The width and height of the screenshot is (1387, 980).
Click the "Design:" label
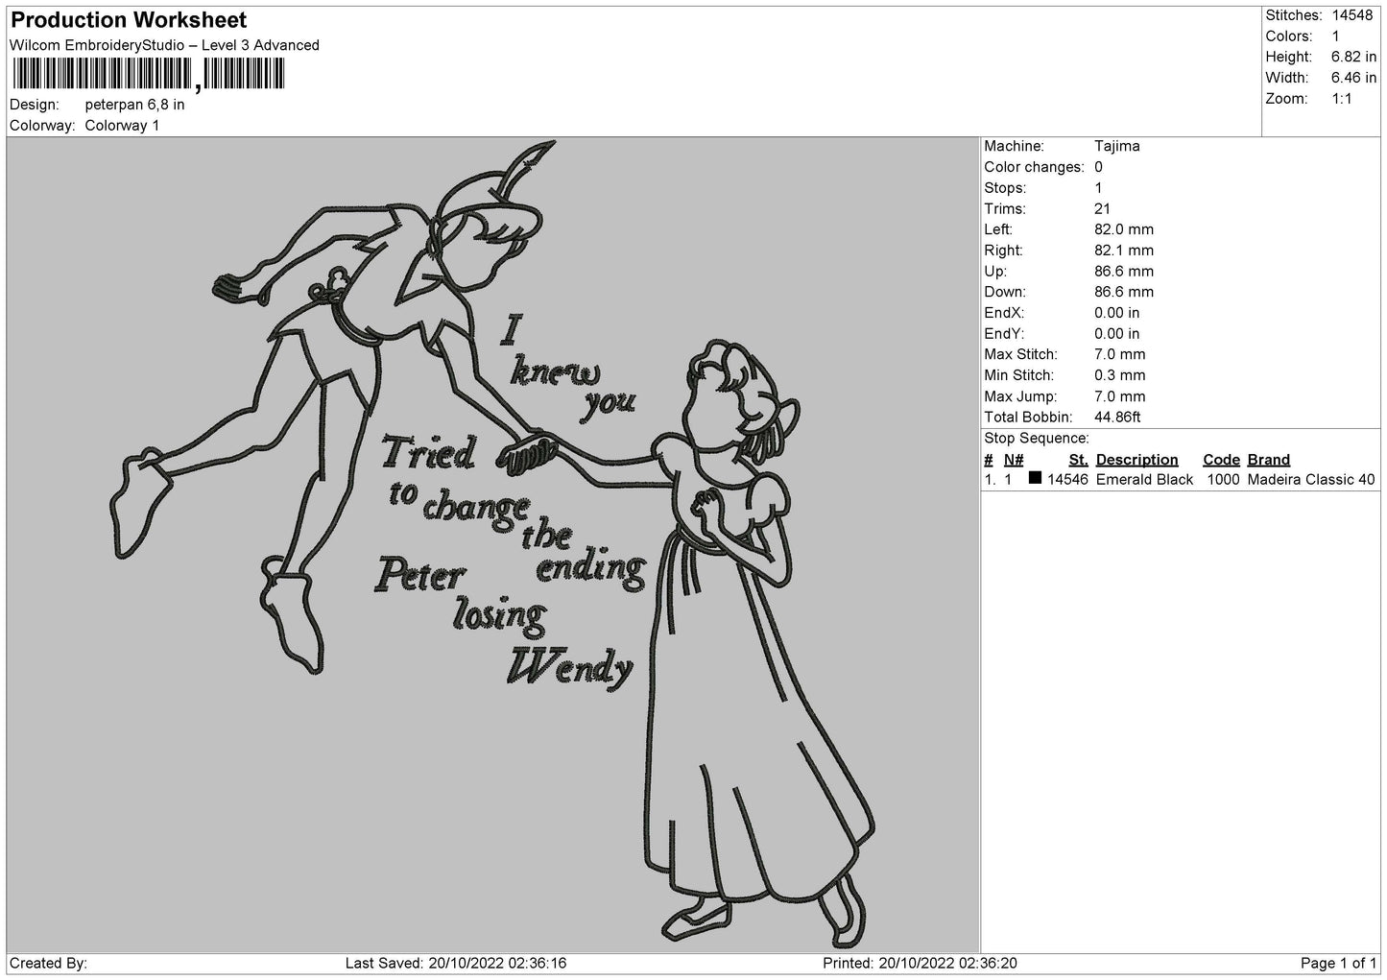click(34, 105)
